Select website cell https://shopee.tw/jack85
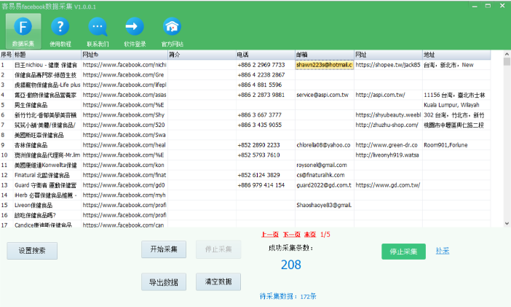Screen dimensions: 511x307 (388, 65)
